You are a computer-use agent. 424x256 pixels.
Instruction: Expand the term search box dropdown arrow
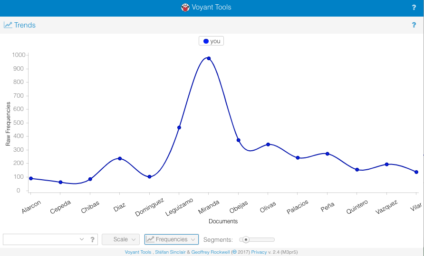coord(82,239)
